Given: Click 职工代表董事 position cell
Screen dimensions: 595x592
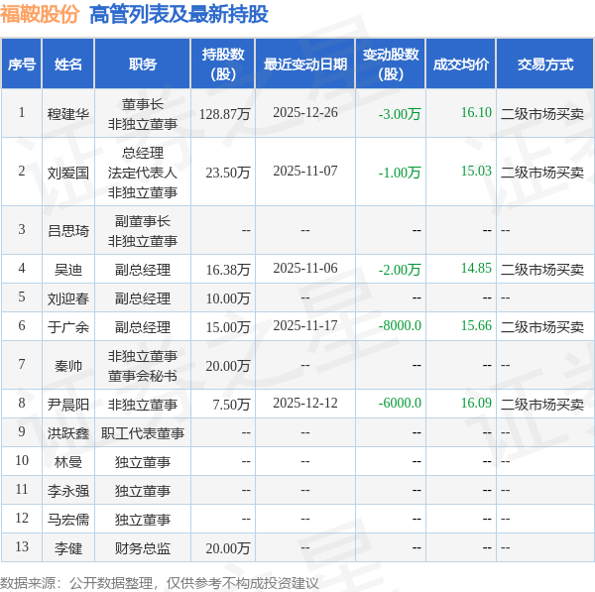Looking at the screenshot, I should pos(142,433).
